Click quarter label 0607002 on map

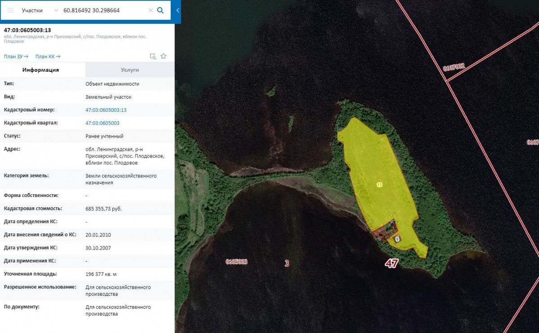point(454,67)
